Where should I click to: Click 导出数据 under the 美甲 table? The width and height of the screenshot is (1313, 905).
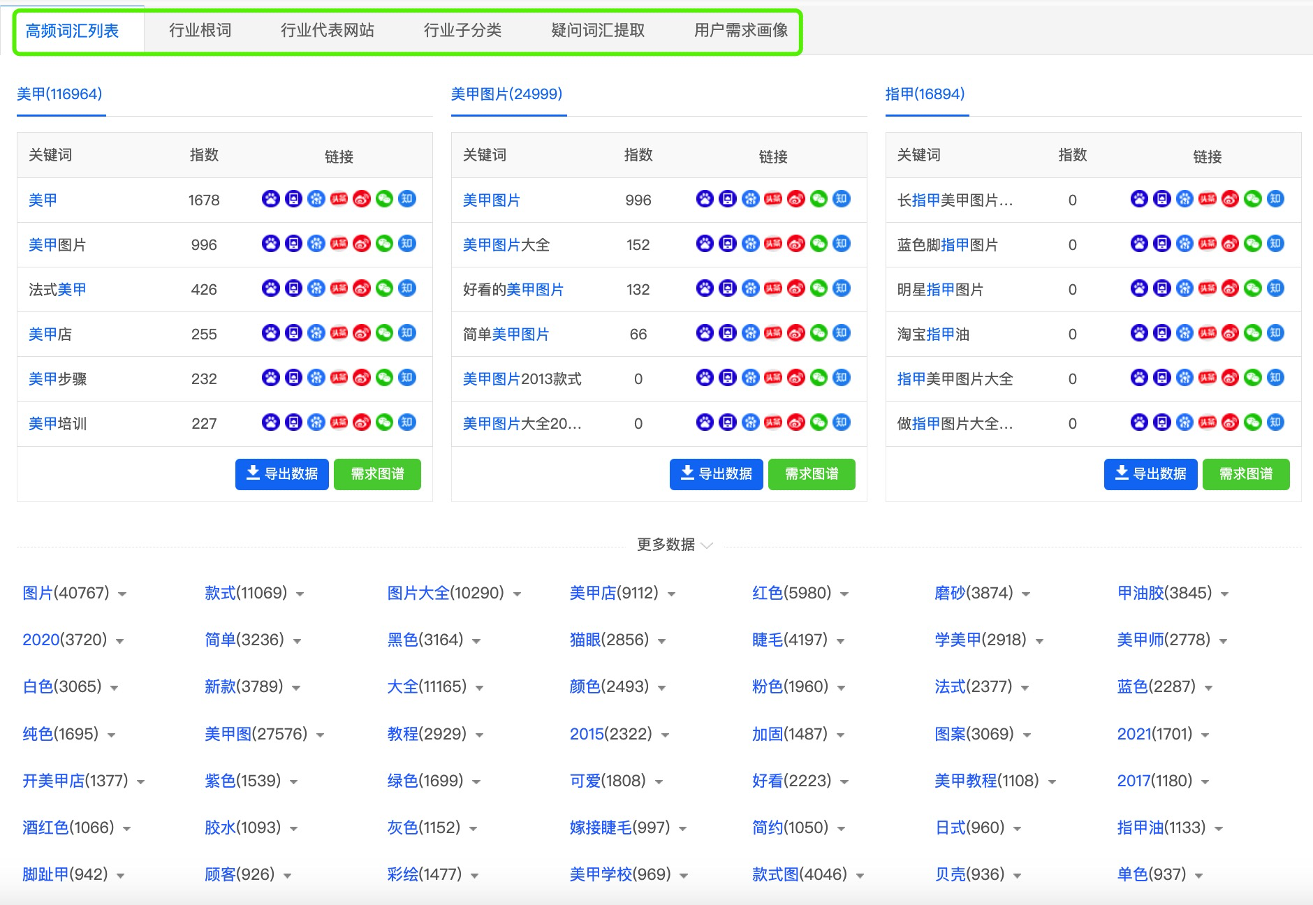[x=282, y=474]
